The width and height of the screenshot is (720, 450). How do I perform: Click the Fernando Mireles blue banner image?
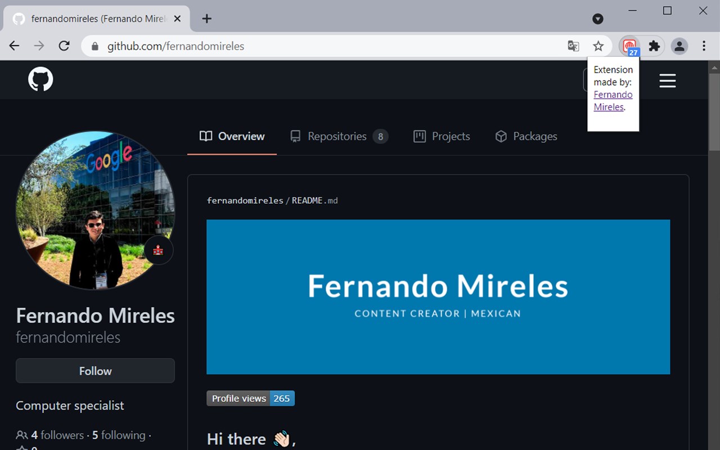pos(438,296)
